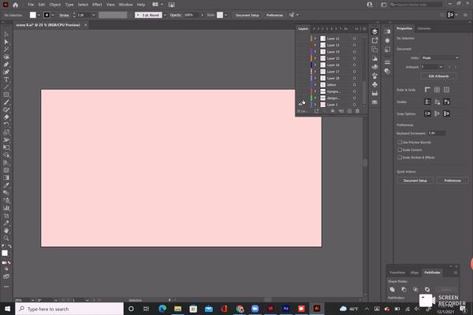Open the Artboards dock icon
The height and width of the screenshot is (315, 473).
point(374,49)
